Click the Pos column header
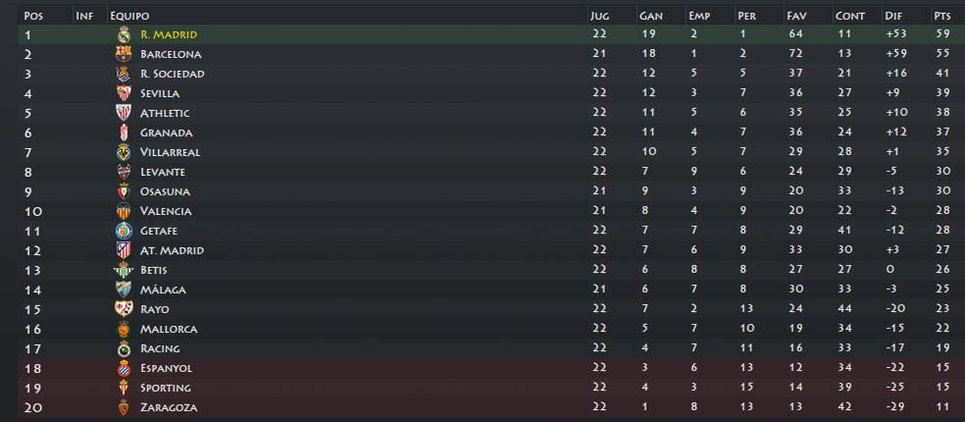 pos(33,16)
